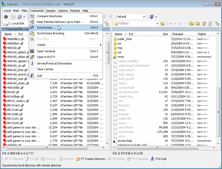Toggle Synchronize Browsing in the menu
Image resolution: width=222 pixels, height=169 pixels.
(x=66, y=33)
